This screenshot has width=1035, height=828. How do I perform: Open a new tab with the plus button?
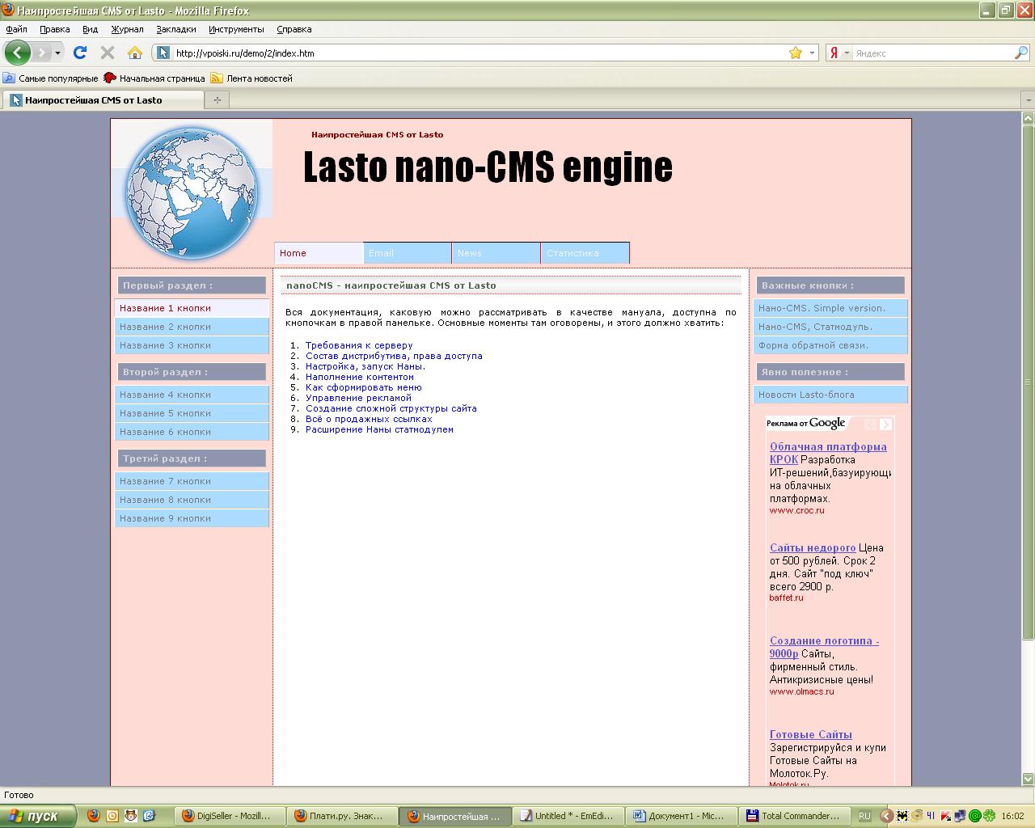[217, 100]
